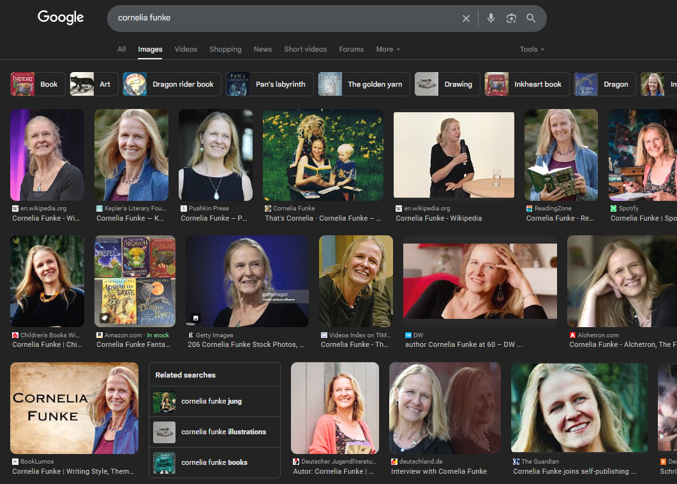The width and height of the screenshot is (677, 484).
Task: Pick the Inkheart book chip
Action: coord(527,84)
